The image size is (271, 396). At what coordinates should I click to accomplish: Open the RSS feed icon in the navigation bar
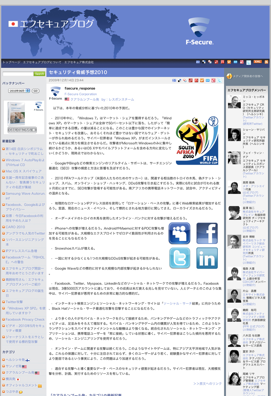[x=266, y=62]
